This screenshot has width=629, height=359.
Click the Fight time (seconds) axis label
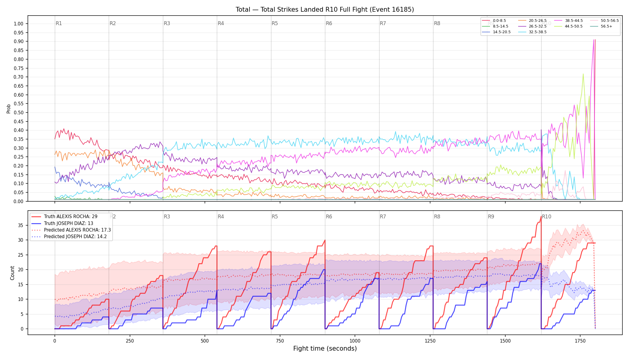click(325, 349)
